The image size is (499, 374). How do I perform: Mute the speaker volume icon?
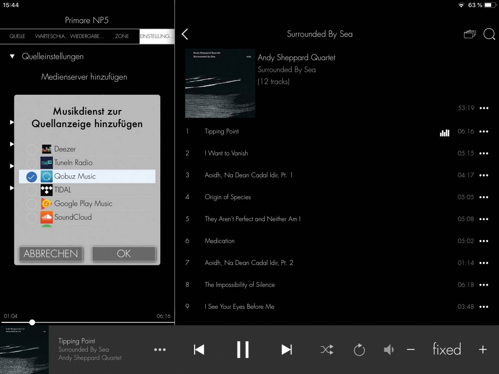coord(389,349)
